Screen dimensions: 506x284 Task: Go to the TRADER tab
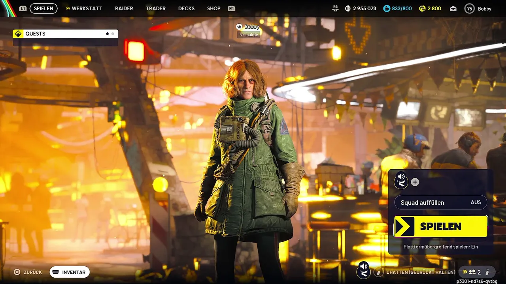[156, 8]
